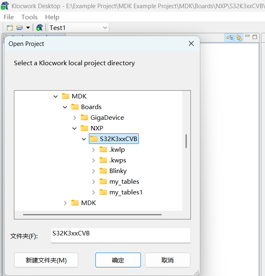
Task: Select the lower MDK folder under Boards level
Action: point(84,203)
